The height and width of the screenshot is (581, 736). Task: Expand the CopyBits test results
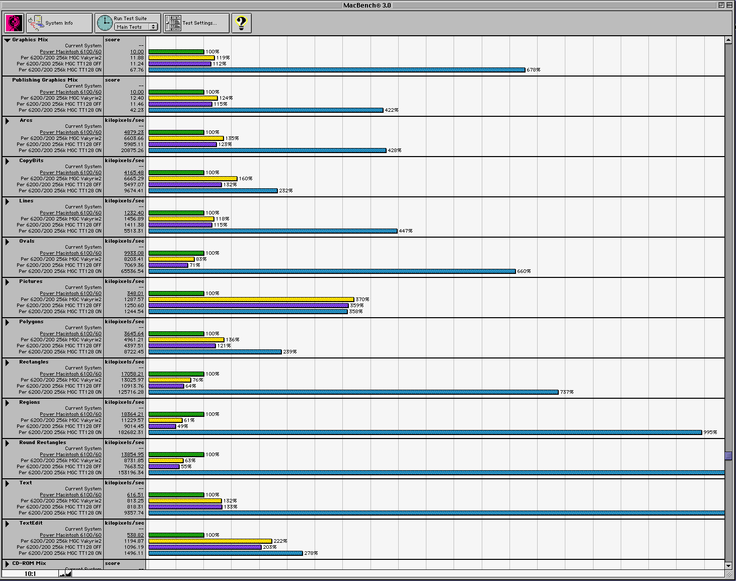(x=8, y=161)
